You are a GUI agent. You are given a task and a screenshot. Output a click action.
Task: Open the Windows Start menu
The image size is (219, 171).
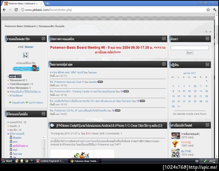pos(7,161)
